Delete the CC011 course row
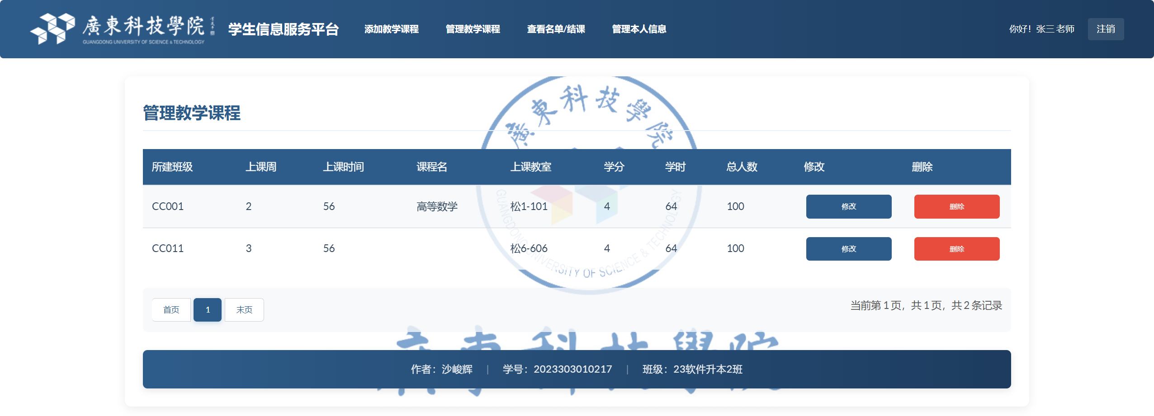The height and width of the screenshot is (416, 1154). coord(956,249)
